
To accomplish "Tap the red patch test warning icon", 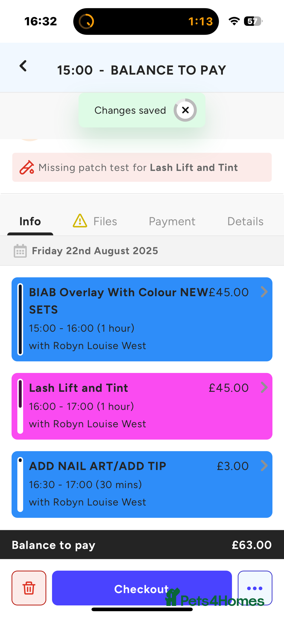I will (27, 168).
